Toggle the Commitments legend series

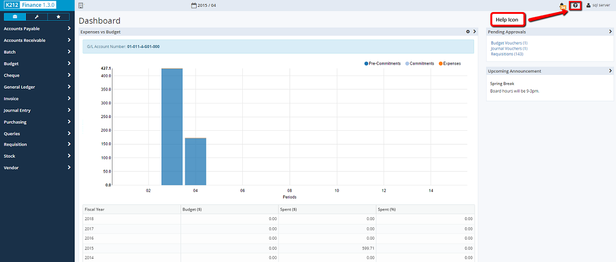(x=421, y=63)
